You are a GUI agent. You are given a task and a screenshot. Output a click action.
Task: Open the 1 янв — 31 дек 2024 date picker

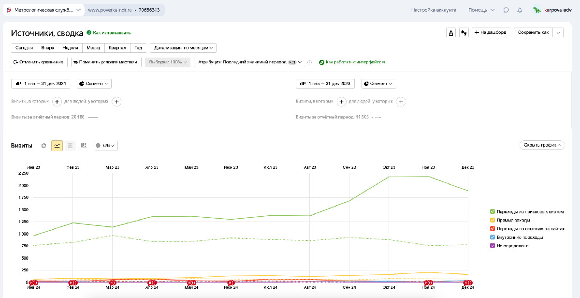[x=41, y=84]
